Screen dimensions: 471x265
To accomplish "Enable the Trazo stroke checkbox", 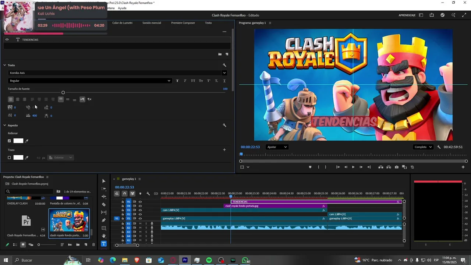I will point(9,158).
